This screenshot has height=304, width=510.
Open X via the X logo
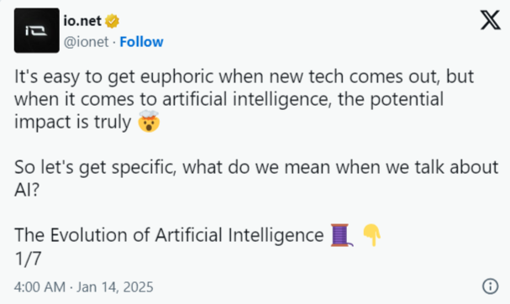click(491, 20)
